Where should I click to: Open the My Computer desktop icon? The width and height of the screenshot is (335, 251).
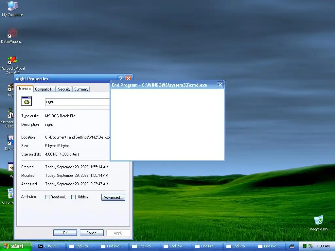tap(12, 8)
